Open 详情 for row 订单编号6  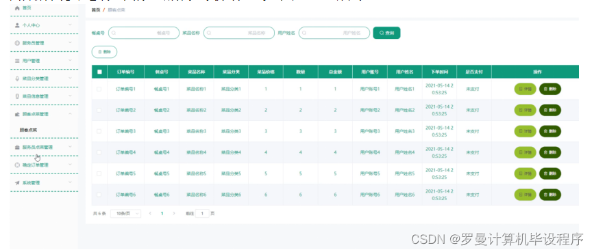click(x=525, y=195)
